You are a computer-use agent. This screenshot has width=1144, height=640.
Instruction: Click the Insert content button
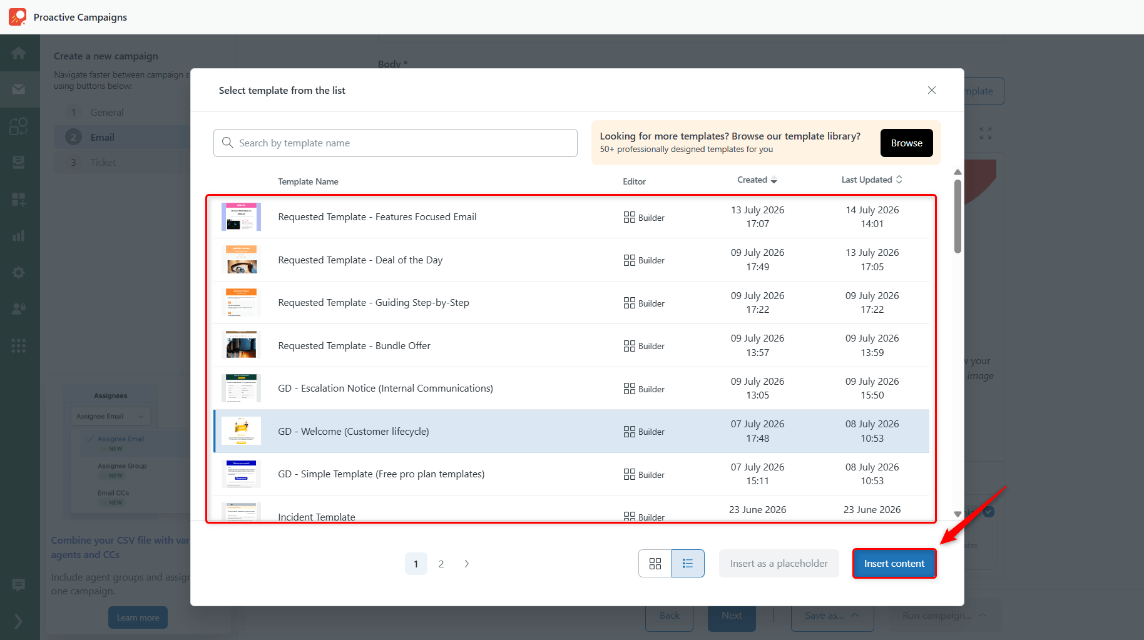(x=894, y=564)
